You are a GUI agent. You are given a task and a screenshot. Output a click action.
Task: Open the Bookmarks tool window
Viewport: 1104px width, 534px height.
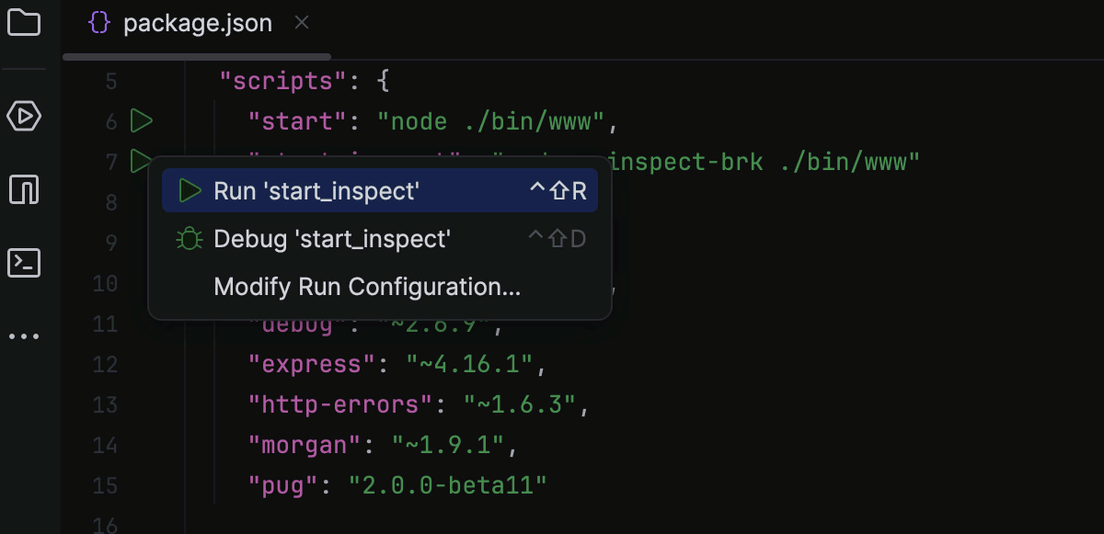pyautogui.click(x=25, y=189)
